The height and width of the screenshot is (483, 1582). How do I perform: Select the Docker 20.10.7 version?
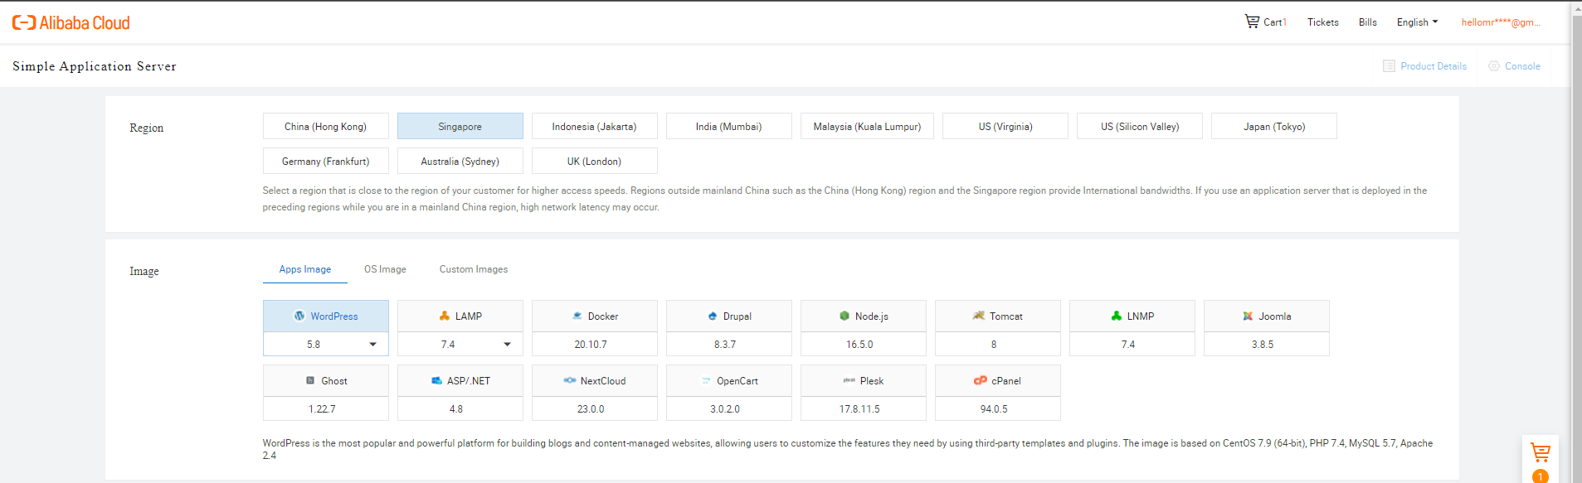pos(595,344)
